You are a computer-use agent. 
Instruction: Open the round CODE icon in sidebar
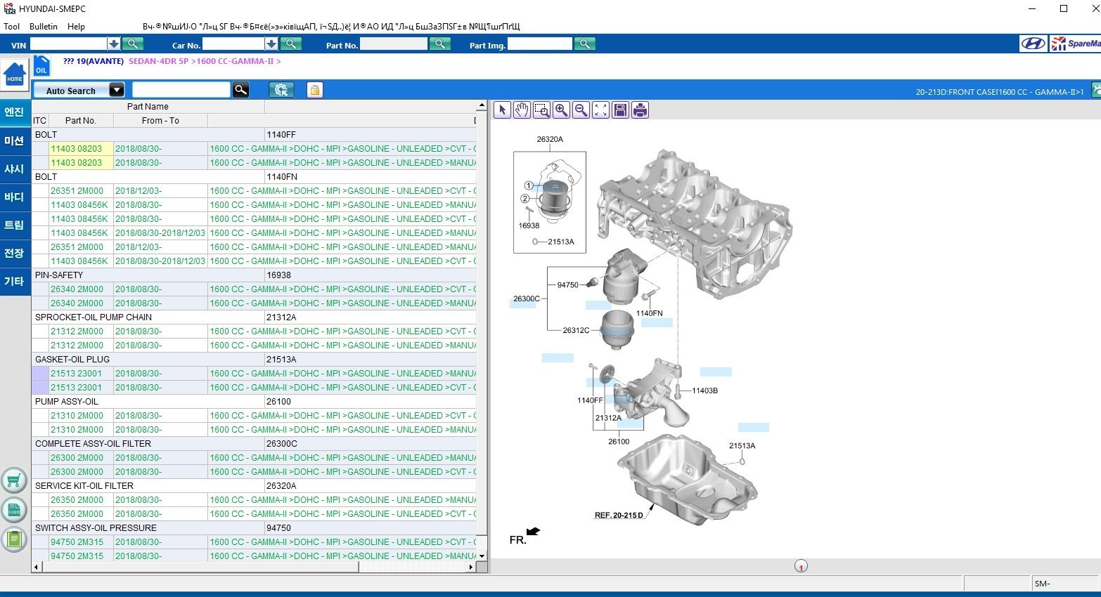tap(14, 511)
